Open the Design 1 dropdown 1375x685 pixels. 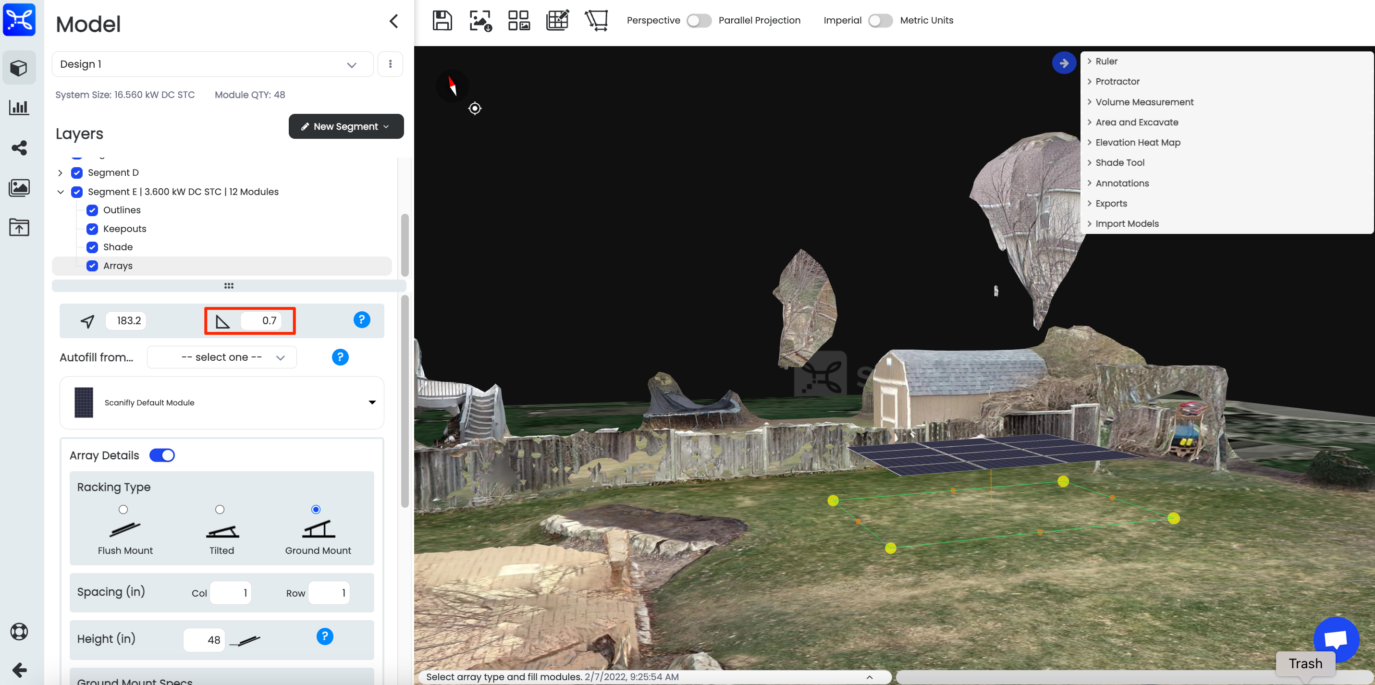[x=212, y=64]
